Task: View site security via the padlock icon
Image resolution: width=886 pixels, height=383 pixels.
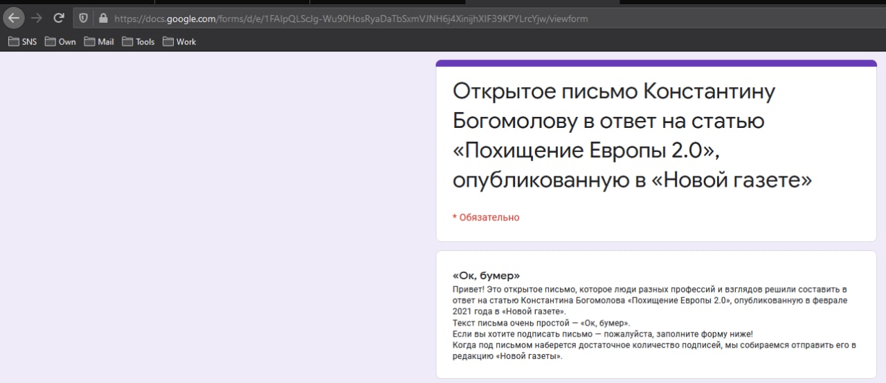Action: coord(103,19)
